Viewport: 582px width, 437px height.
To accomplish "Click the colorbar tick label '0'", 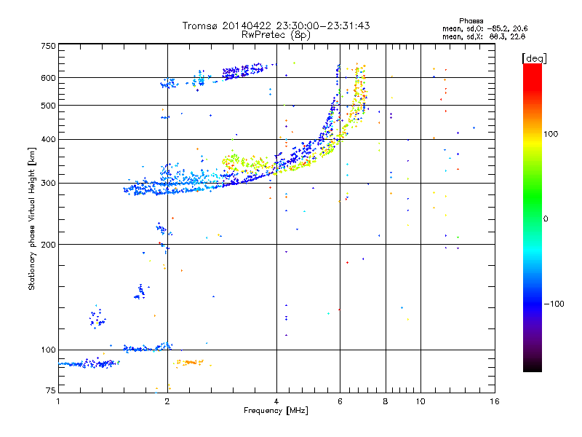I will pyautogui.click(x=546, y=219).
